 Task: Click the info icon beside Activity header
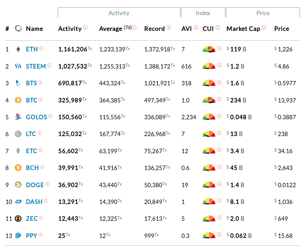coord(85,28)
